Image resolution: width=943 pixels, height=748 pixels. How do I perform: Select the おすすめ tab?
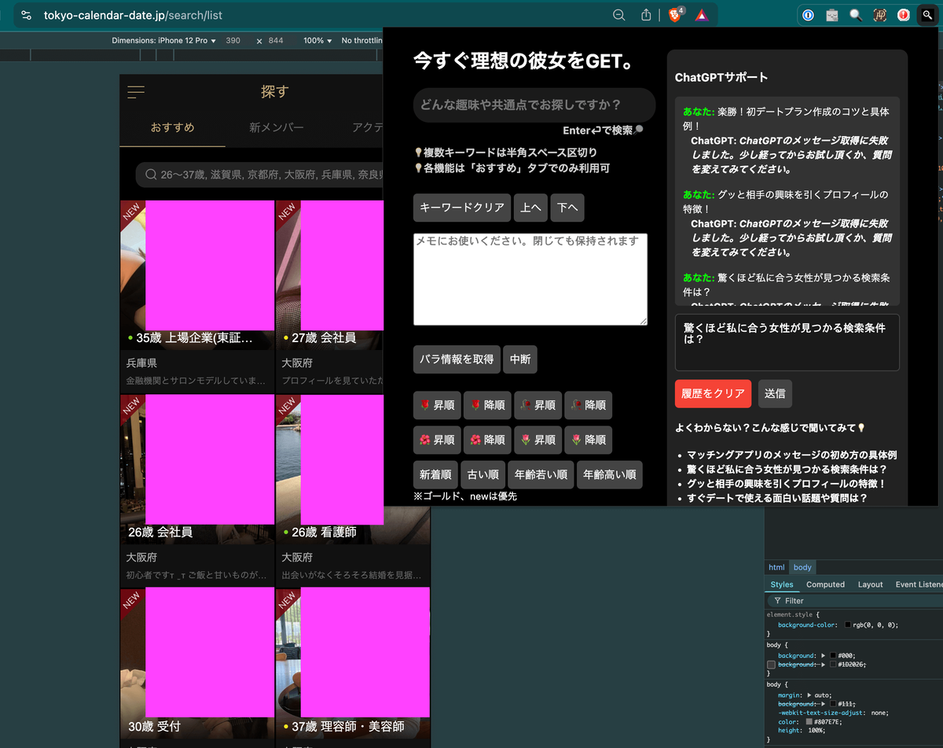point(173,127)
